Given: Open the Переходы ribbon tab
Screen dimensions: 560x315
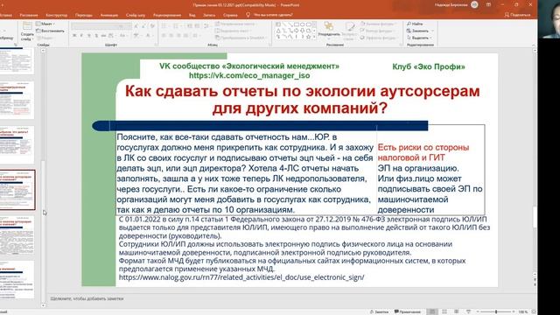Looking at the screenshot, I should click(84, 16).
